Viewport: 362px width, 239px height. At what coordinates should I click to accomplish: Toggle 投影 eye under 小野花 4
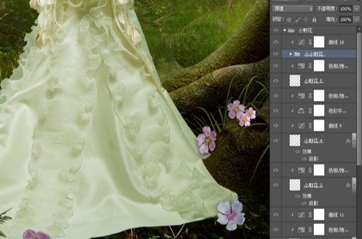(x=304, y=159)
